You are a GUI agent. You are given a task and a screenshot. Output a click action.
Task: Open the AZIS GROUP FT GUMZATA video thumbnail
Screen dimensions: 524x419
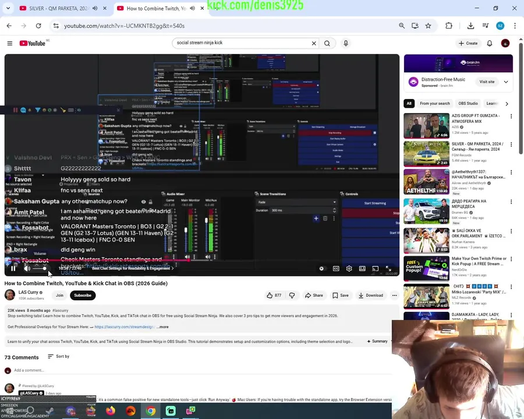click(x=426, y=126)
